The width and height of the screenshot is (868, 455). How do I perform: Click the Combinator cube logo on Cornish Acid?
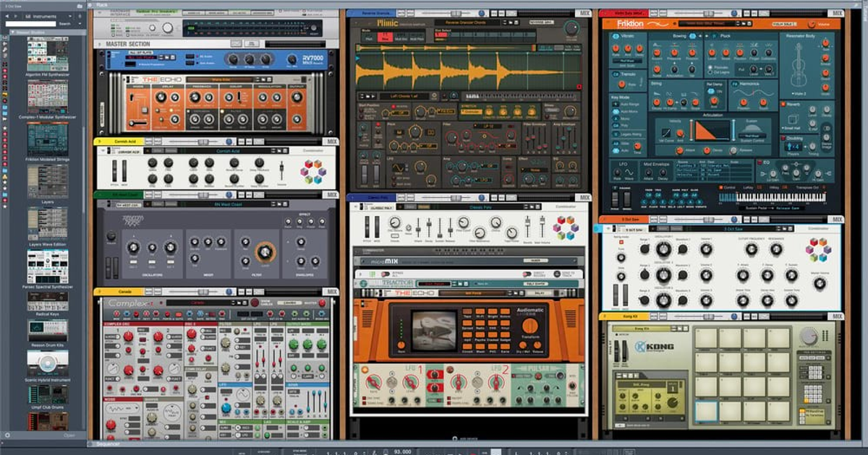click(x=314, y=170)
